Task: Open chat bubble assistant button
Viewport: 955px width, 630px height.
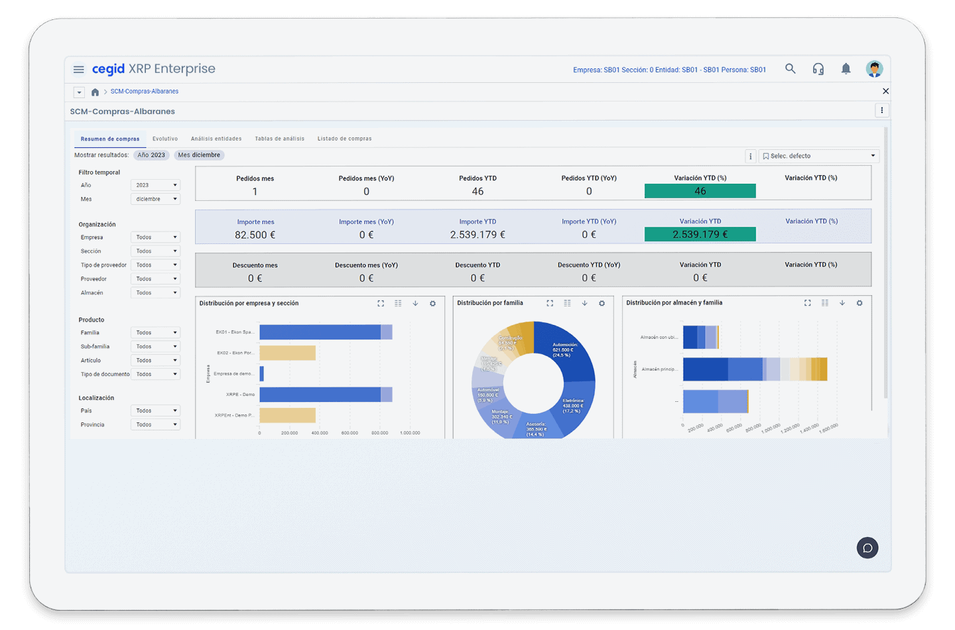Action: pos(867,548)
